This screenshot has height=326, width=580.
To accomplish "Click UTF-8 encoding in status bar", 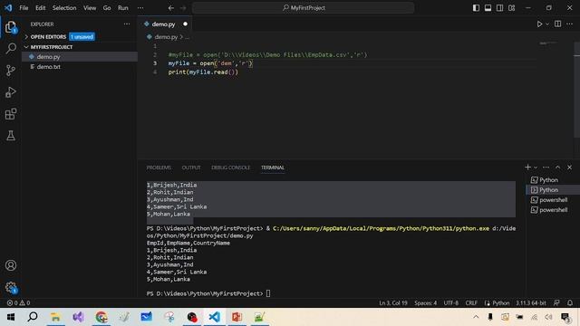I will [451, 303].
